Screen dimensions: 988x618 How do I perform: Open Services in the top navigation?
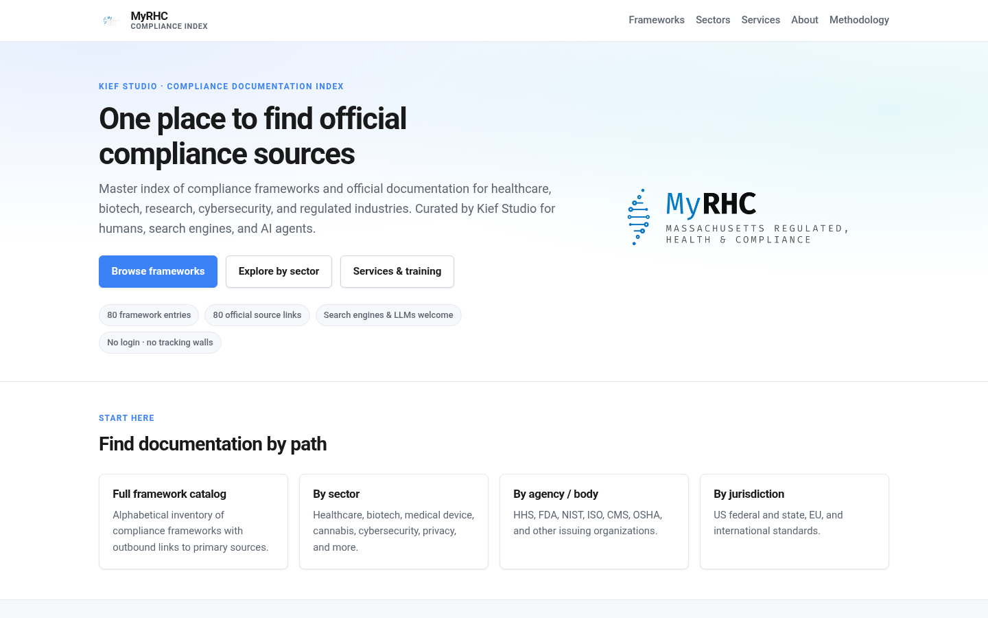click(x=760, y=20)
